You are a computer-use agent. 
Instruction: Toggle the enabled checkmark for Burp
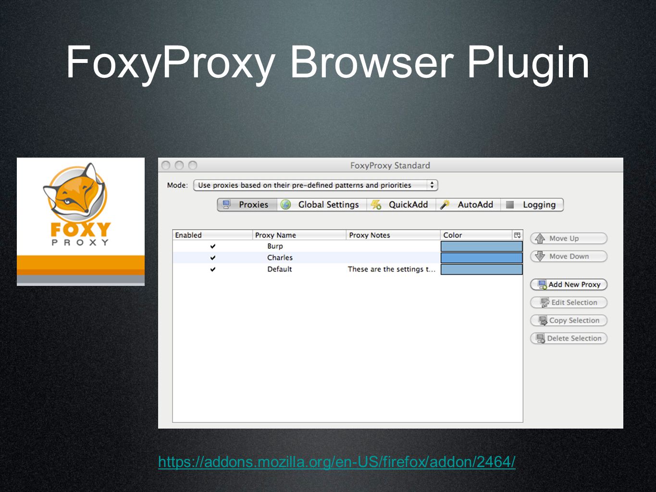[213, 246]
